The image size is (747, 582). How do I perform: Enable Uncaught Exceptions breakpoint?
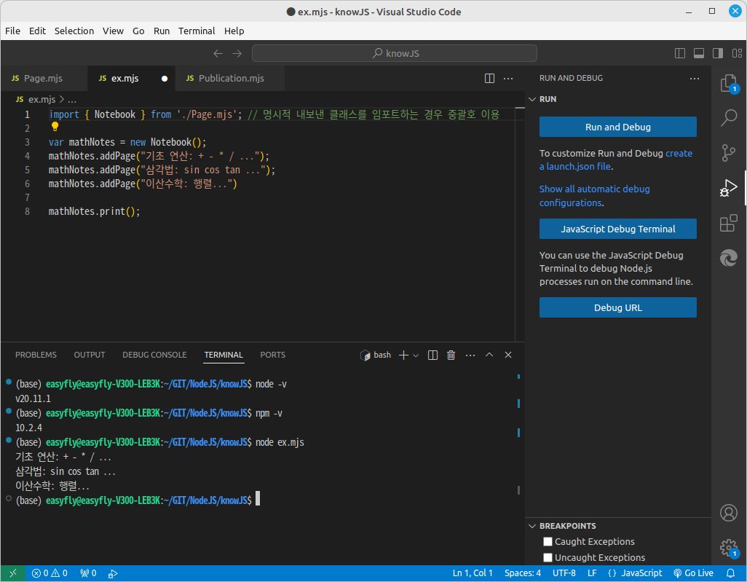[x=548, y=557]
